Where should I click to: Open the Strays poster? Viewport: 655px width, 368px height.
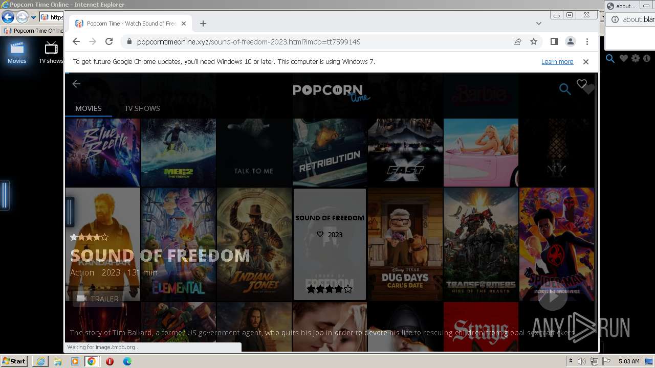[481, 326]
